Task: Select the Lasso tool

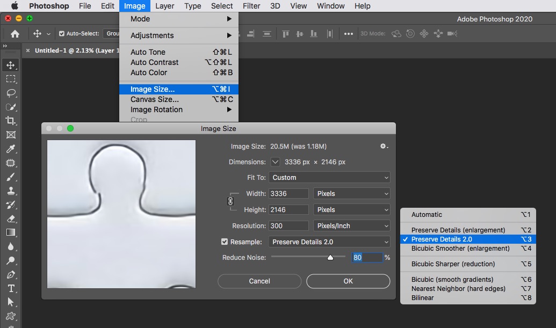Action: click(11, 93)
